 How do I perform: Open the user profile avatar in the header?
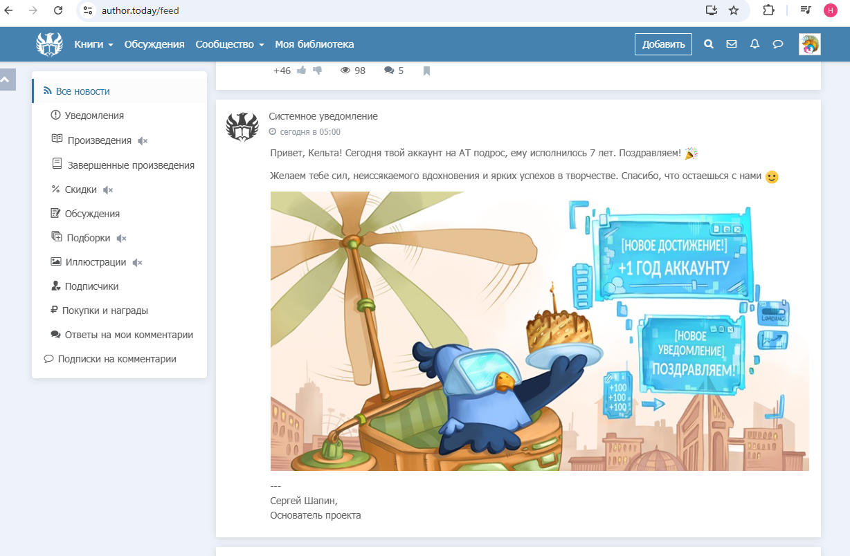tap(809, 44)
